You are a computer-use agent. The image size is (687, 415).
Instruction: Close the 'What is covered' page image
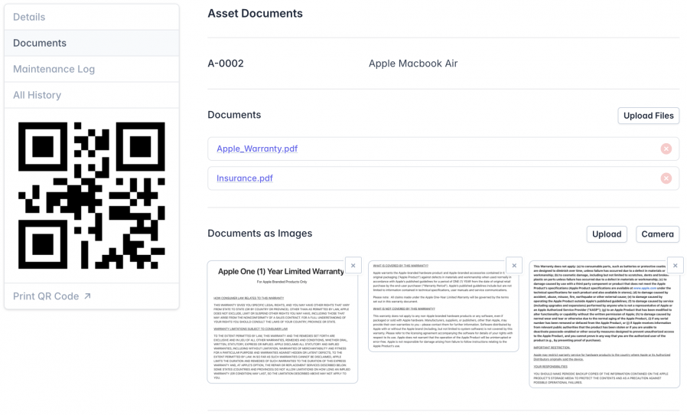[514, 266]
